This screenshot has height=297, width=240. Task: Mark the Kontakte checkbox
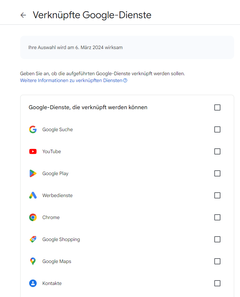coord(217,283)
